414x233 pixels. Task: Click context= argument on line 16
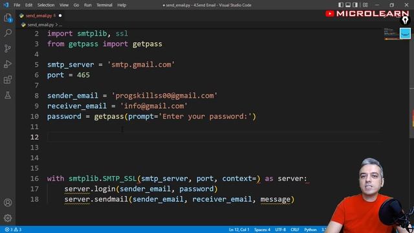coord(239,179)
